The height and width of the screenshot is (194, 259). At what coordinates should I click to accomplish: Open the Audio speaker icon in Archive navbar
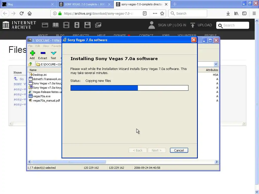click(77, 25)
